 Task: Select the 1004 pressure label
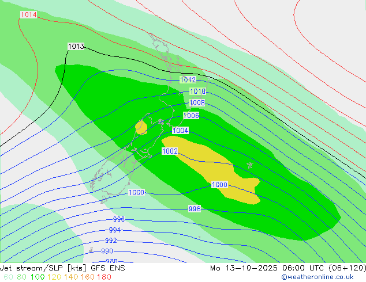(181, 130)
